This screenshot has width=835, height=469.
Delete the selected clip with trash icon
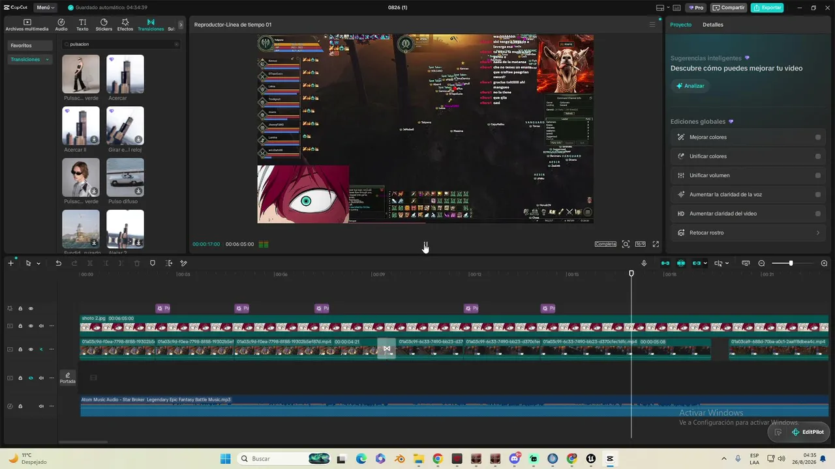tap(137, 263)
